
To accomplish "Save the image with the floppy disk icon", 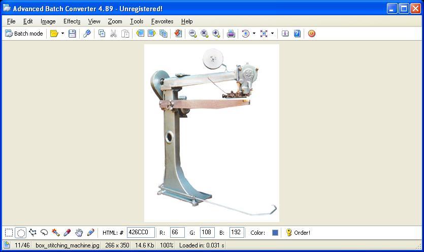I will (x=72, y=34).
